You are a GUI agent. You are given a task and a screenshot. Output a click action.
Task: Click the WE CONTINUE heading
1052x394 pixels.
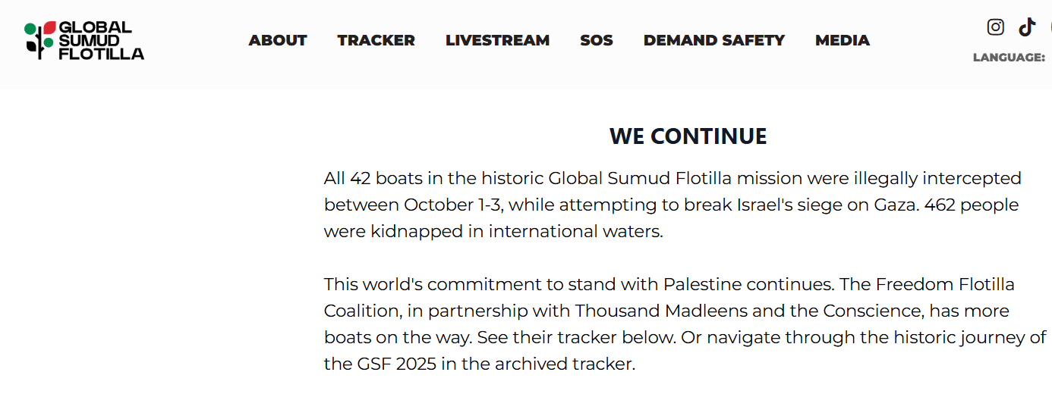(688, 136)
